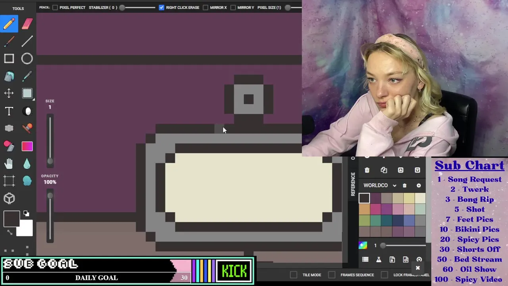Activate the Hand pan tool

pos(9,163)
